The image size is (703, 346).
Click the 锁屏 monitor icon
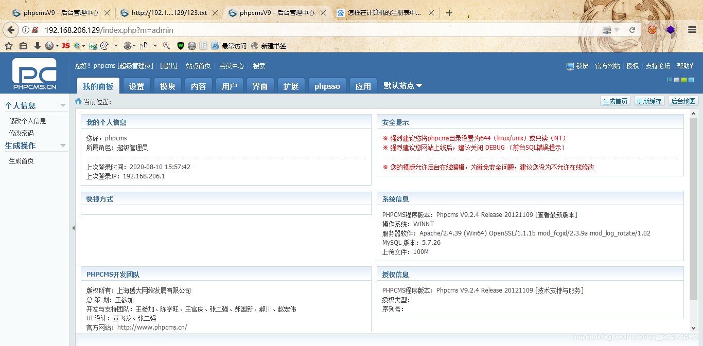(570, 66)
